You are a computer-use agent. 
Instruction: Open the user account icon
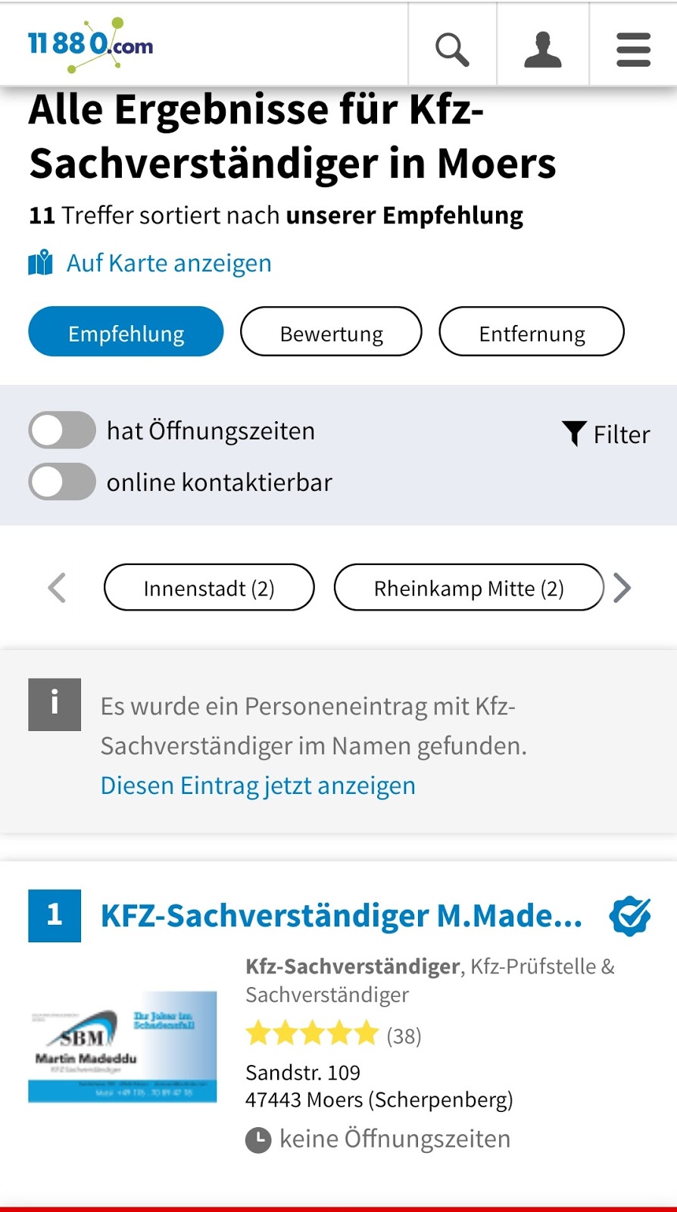coord(543,49)
